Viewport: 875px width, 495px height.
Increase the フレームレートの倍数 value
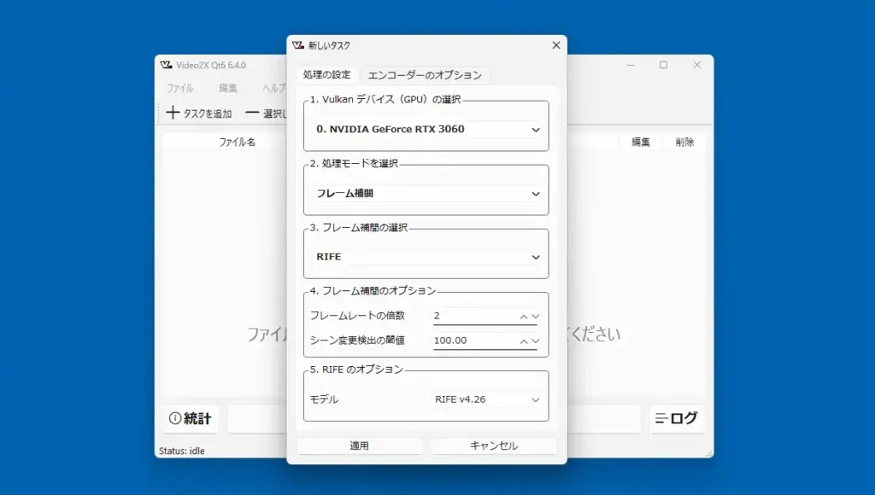coord(524,317)
